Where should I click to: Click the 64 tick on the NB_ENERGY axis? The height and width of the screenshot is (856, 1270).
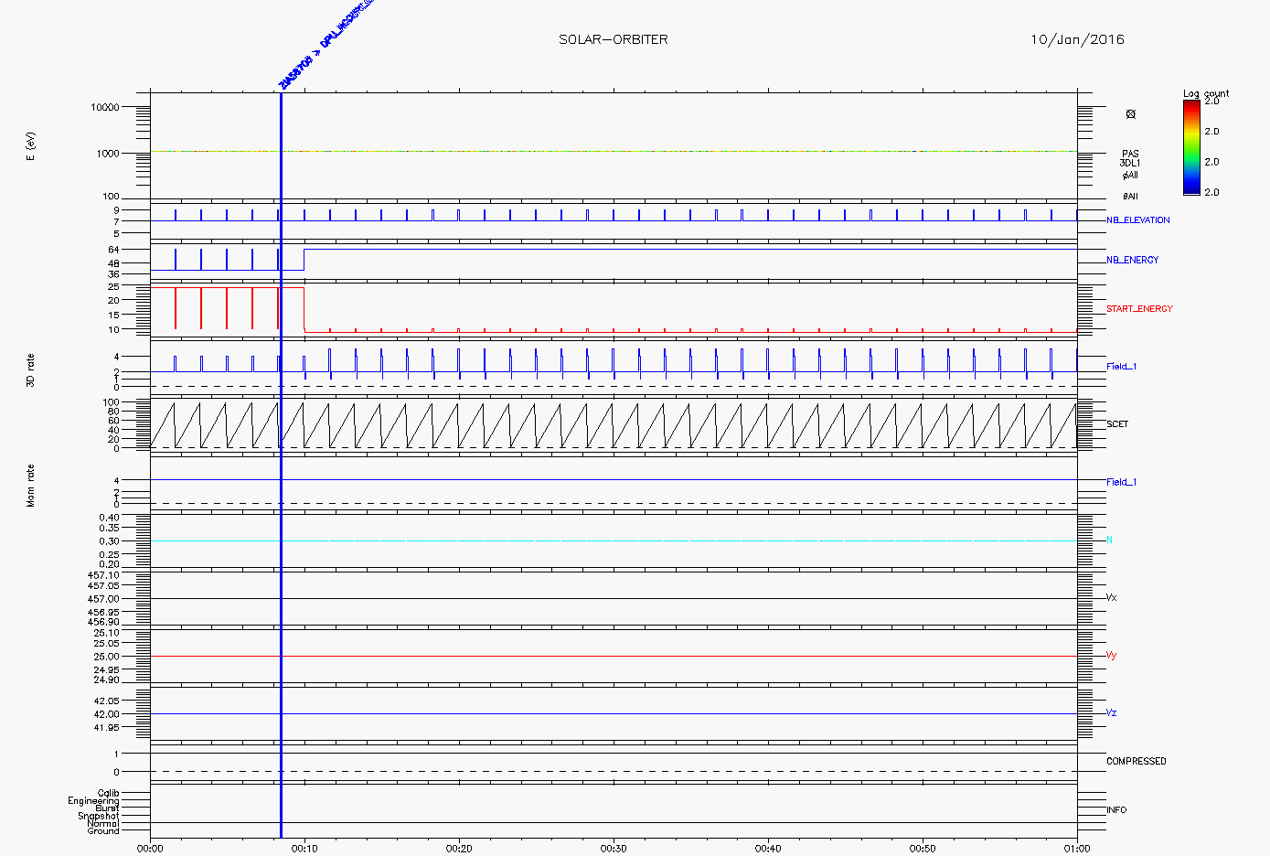coord(113,250)
